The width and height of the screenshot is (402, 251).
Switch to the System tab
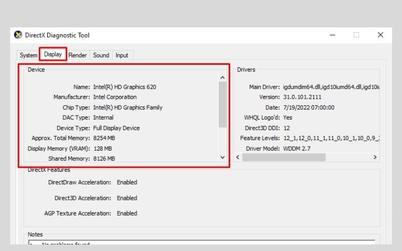pyautogui.click(x=28, y=55)
